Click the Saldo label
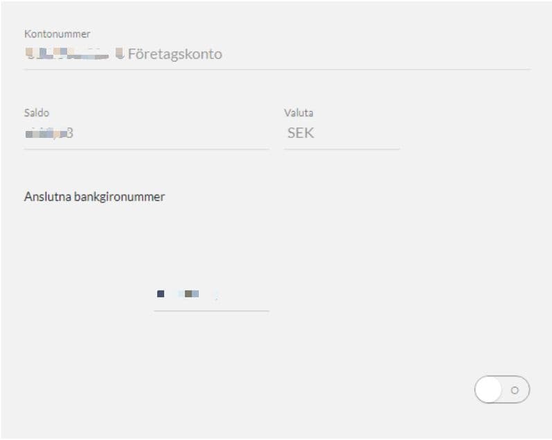The image size is (552, 440). click(x=37, y=113)
